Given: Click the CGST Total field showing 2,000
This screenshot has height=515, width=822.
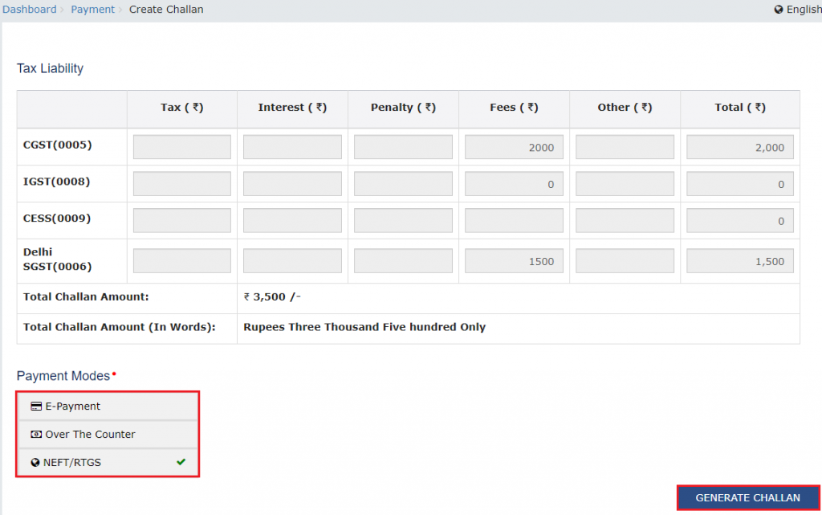Looking at the screenshot, I should [x=740, y=147].
